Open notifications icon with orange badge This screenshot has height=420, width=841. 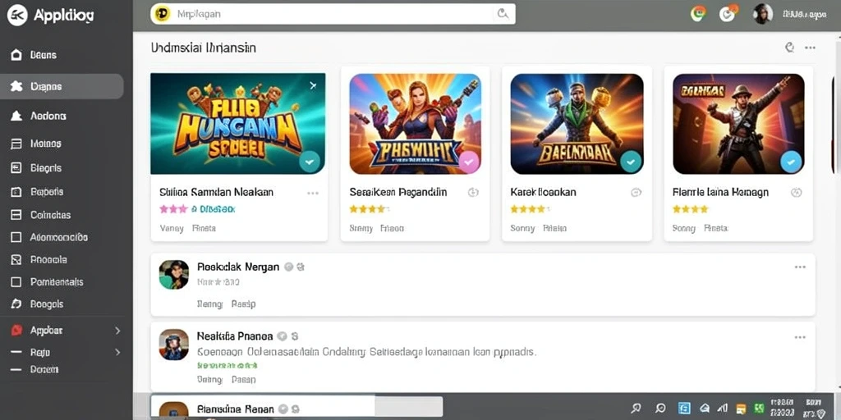728,13
